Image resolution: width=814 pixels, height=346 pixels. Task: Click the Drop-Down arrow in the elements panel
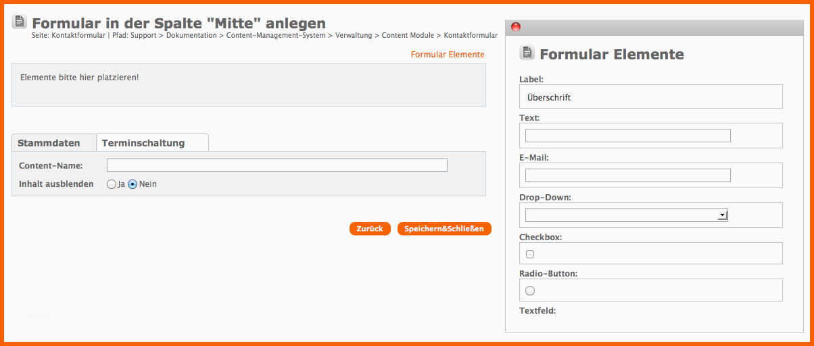click(722, 215)
